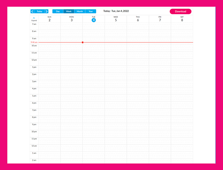223x170 pixels.
Task: Click the 8 am time label
Action: point(34,31)
